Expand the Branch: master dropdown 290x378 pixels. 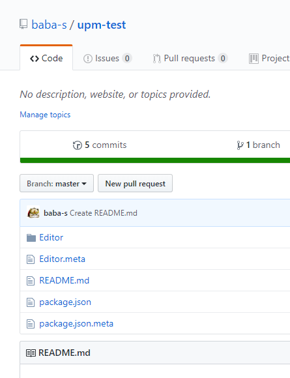(x=57, y=183)
